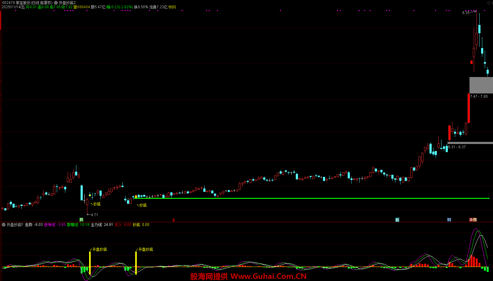Click the 抄底 arrow label near 4.71 low
The height and width of the screenshot is (281, 493).
coord(96,204)
